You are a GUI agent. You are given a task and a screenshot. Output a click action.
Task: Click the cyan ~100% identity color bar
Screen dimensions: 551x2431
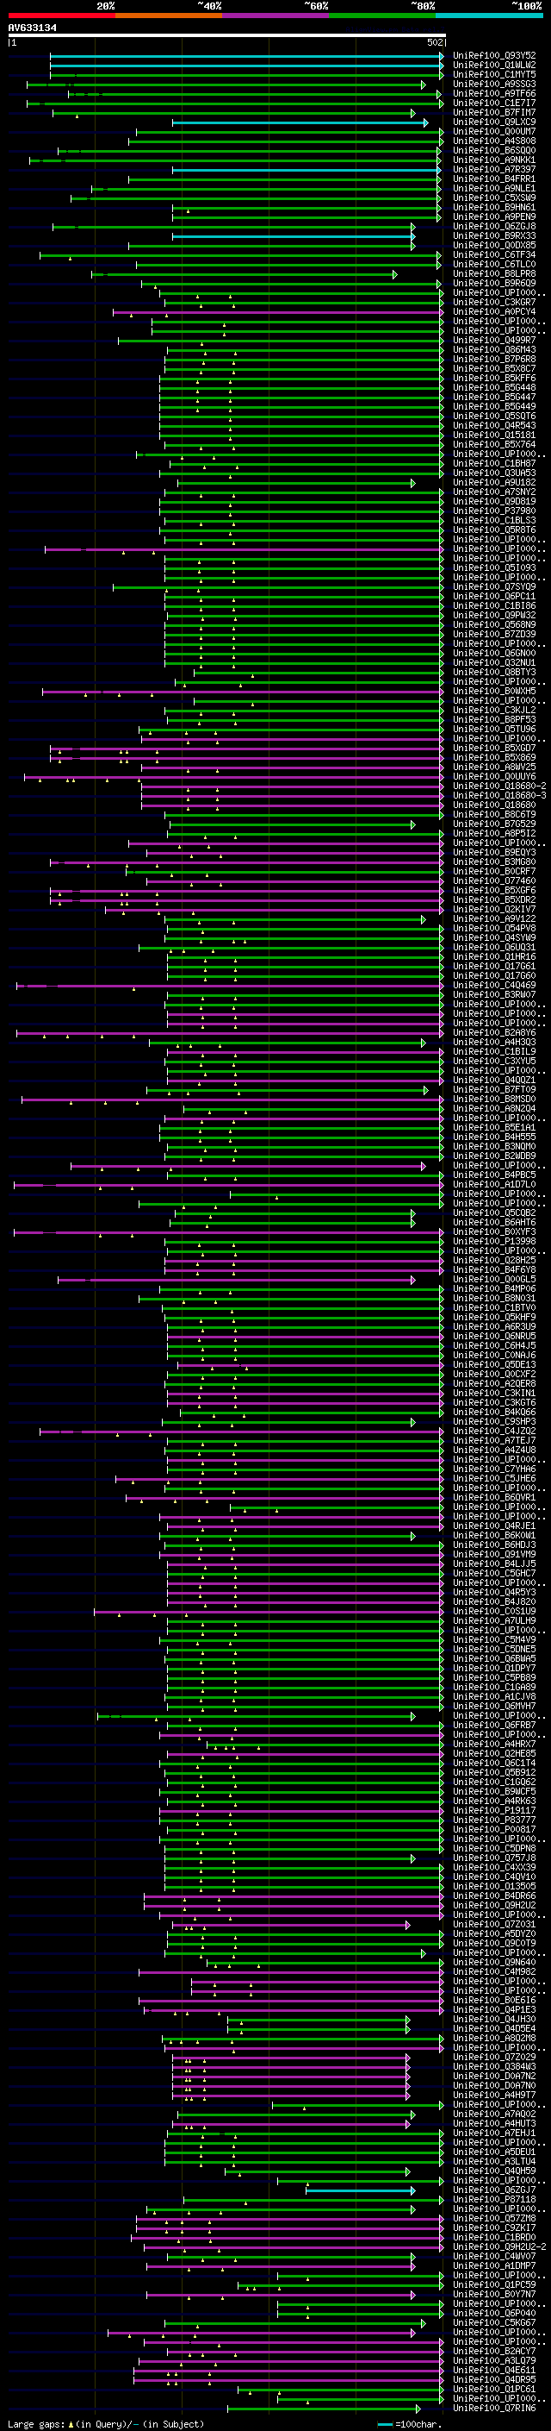pos(489,16)
